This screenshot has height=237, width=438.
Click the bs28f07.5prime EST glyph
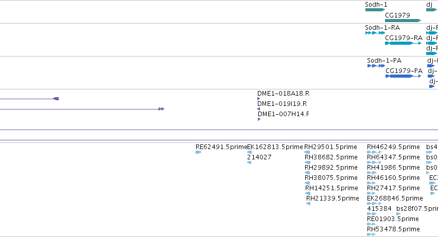click(398, 214)
